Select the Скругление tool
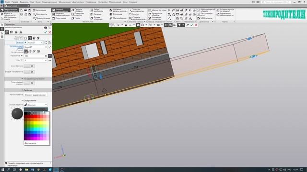Image resolution: width=307 pixels, height=172 pixels. 59,18
